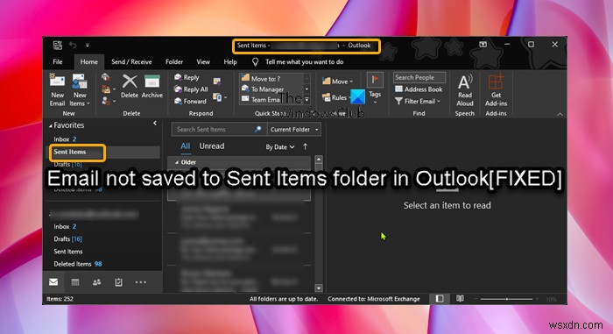This screenshot has width=613, height=334.
Task: Switch to People view
Action: [x=96, y=282]
